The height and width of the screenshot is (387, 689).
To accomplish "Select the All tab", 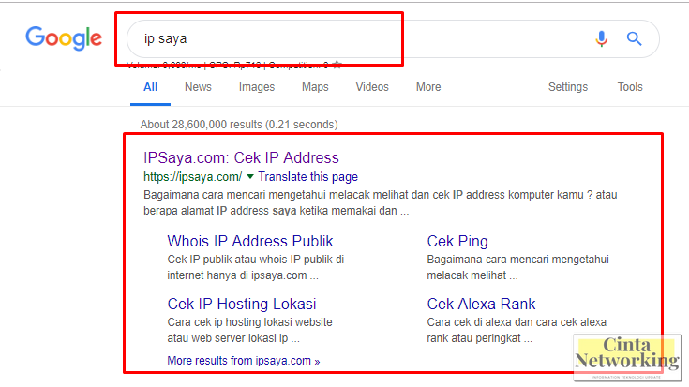I will coord(150,87).
